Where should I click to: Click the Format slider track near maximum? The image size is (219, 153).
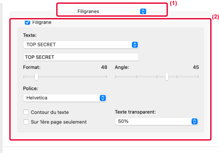click(x=105, y=77)
